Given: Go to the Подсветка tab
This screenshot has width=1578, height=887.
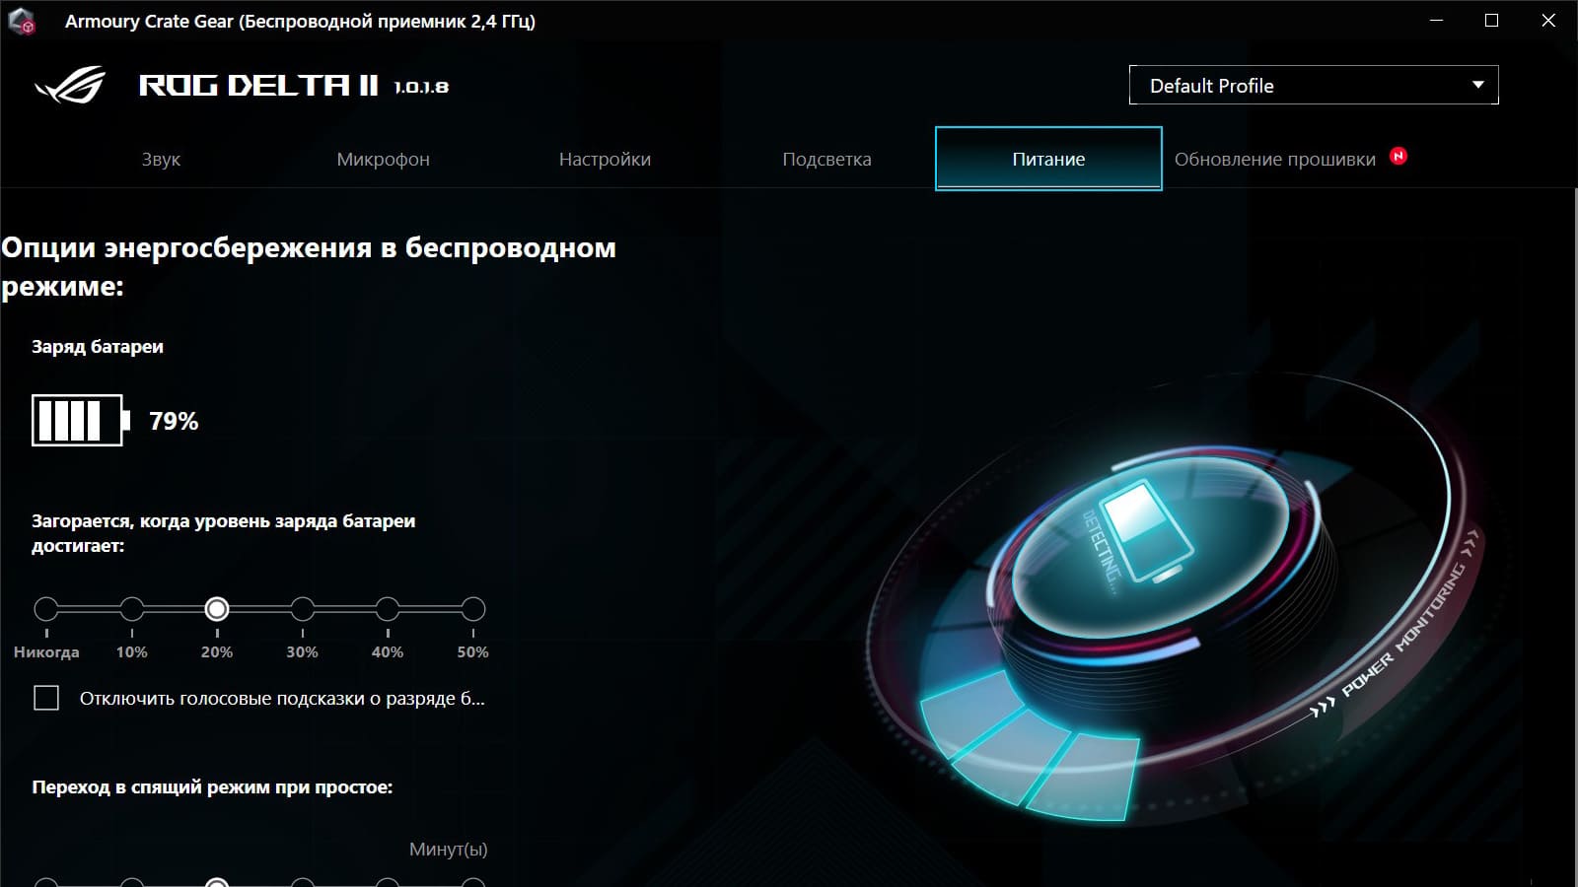Looking at the screenshot, I should 826,159.
